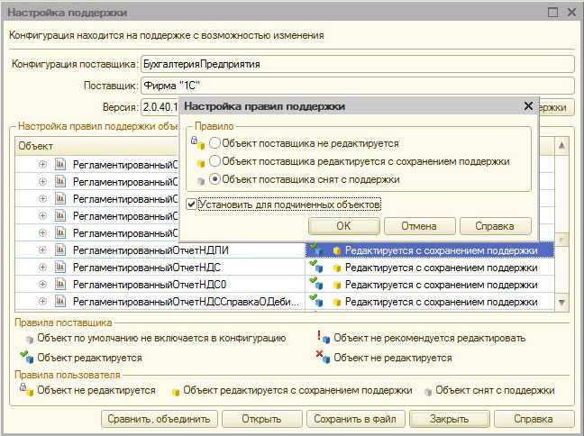Click the Отмена button
Viewport: 584px width, 436px height.
419,225
